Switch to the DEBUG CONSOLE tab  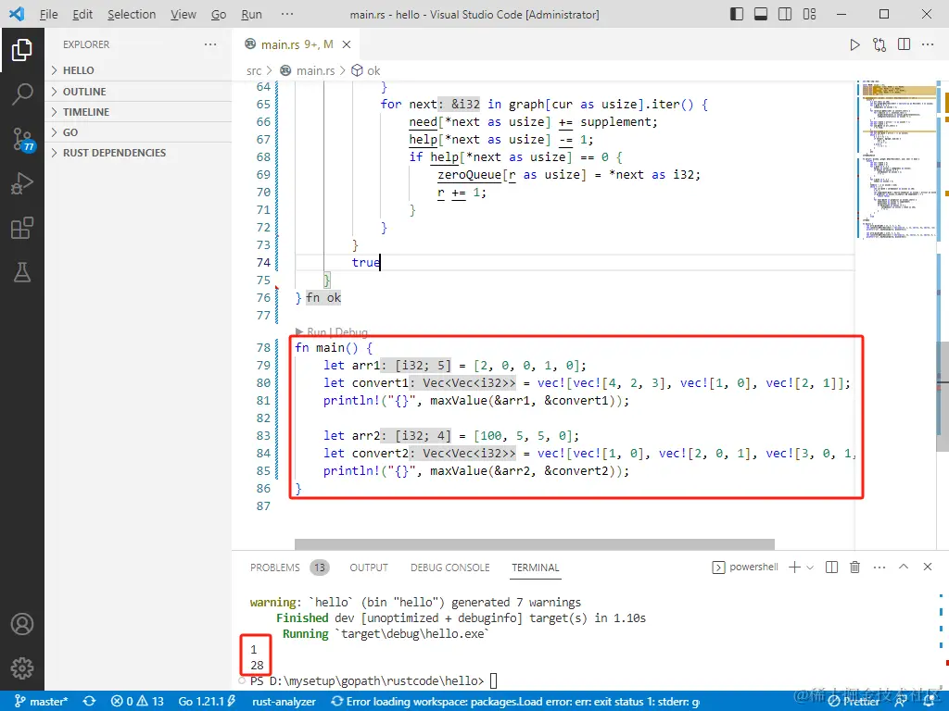click(x=449, y=568)
